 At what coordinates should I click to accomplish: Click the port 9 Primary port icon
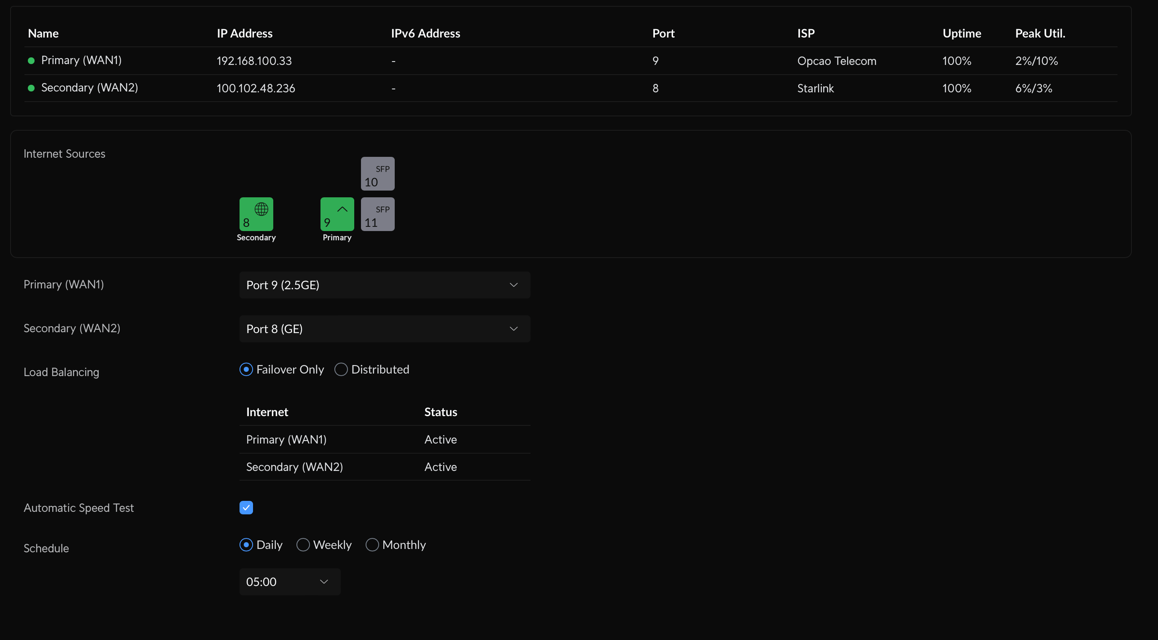tap(337, 214)
